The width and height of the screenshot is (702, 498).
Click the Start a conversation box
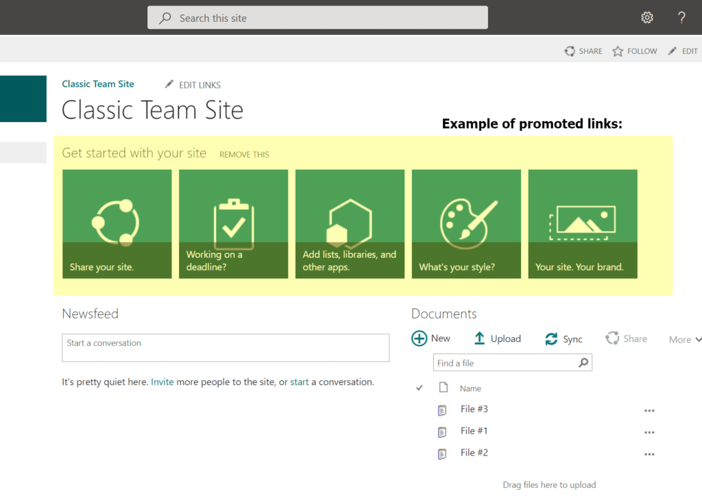(x=226, y=348)
